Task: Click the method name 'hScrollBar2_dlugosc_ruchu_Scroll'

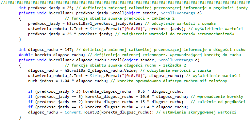Action: pos(85,60)
